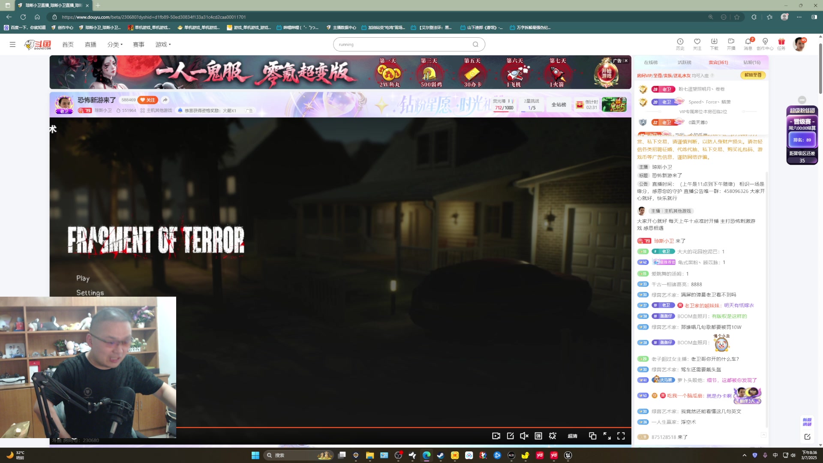Switch to the 钻粉(16) tab
This screenshot has height=463, width=823.
coord(752,63)
